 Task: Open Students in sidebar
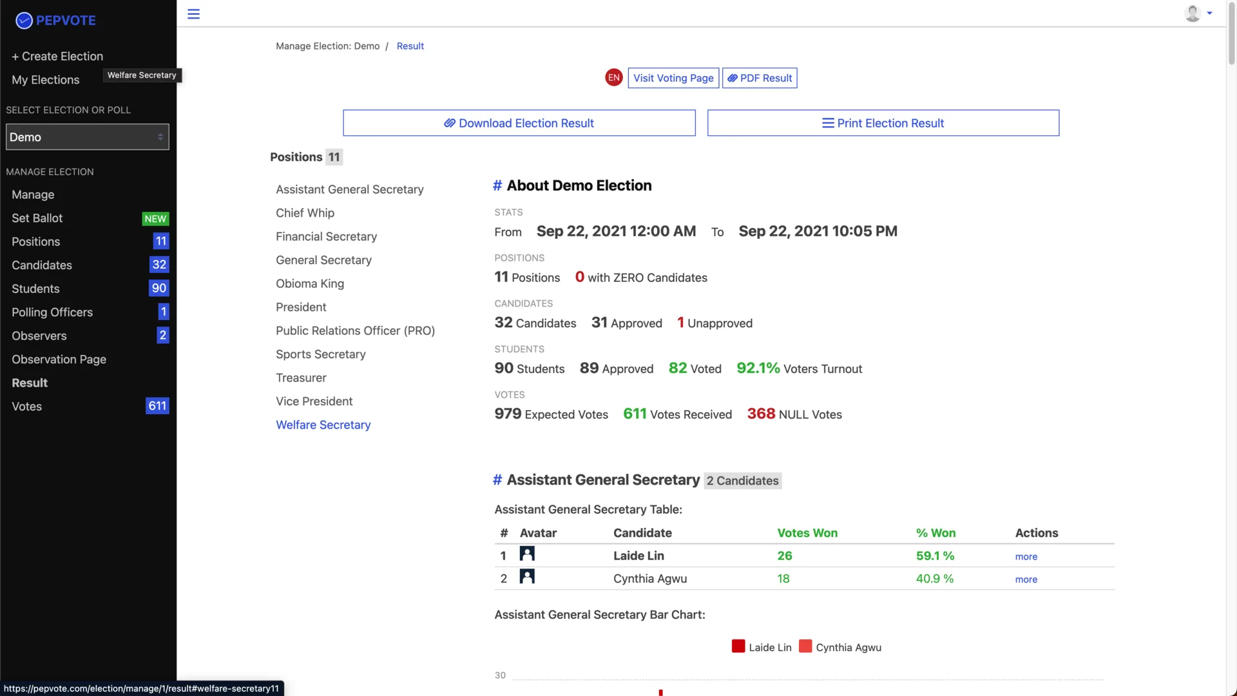(35, 289)
